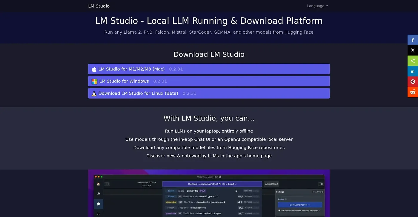Toggle the left sidebar panel icon
The width and height of the screenshot is (418, 217).
[107, 184]
